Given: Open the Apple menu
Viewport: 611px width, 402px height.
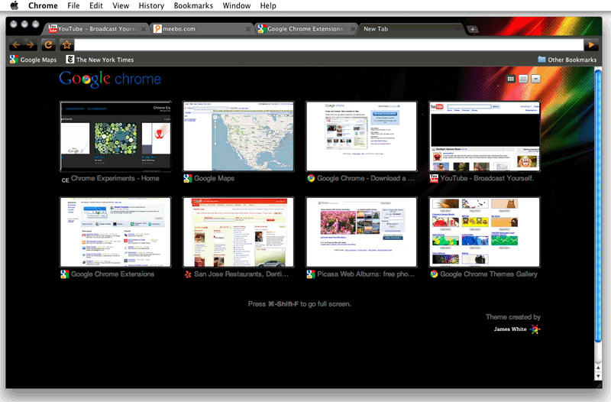Looking at the screenshot, I should [x=14, y=5].
